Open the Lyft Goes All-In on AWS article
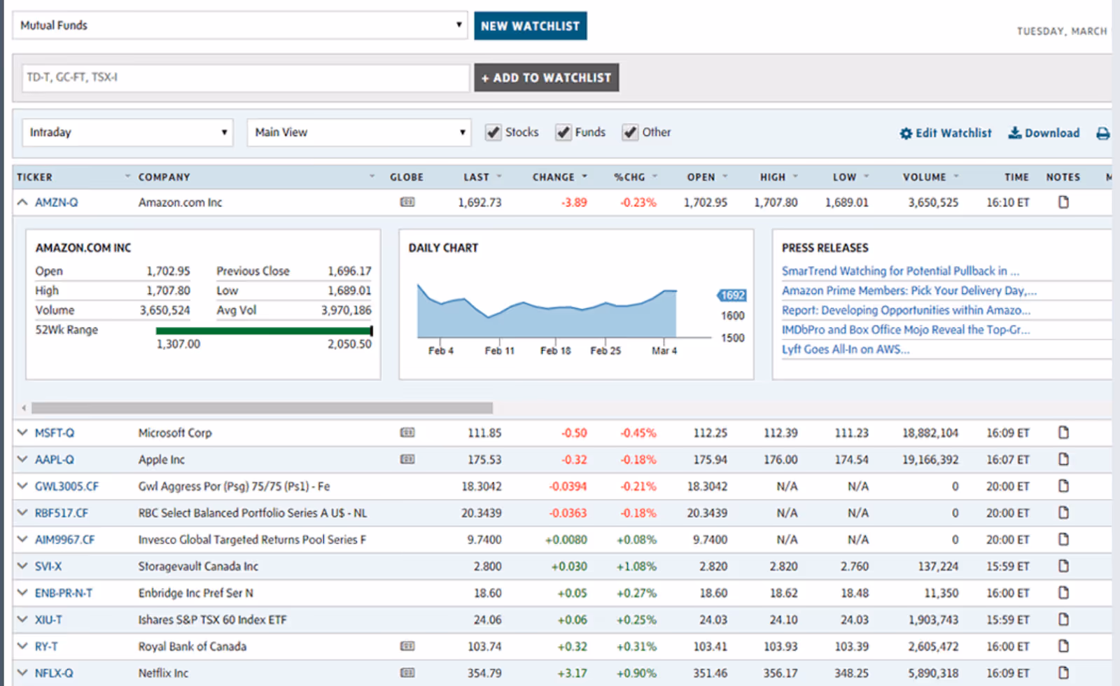 click(845, 349)
